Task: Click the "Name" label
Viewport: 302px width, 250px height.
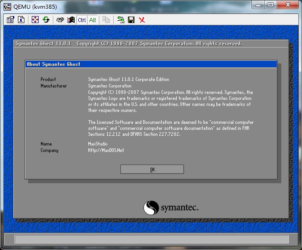Action: [46, 144]
